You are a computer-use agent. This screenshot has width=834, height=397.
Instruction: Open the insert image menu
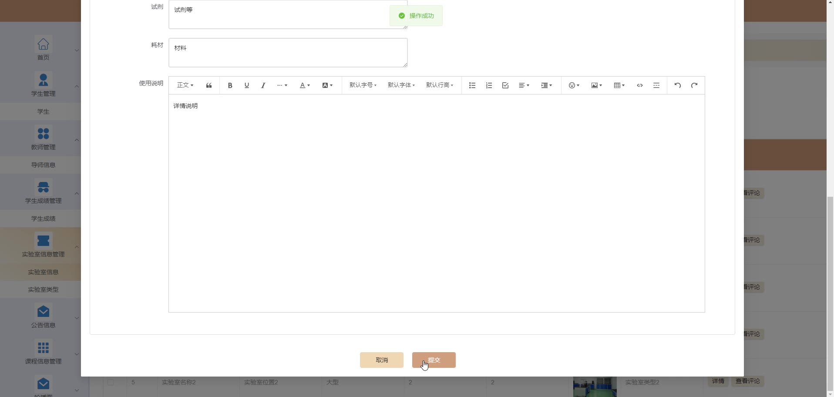[597, 85]
